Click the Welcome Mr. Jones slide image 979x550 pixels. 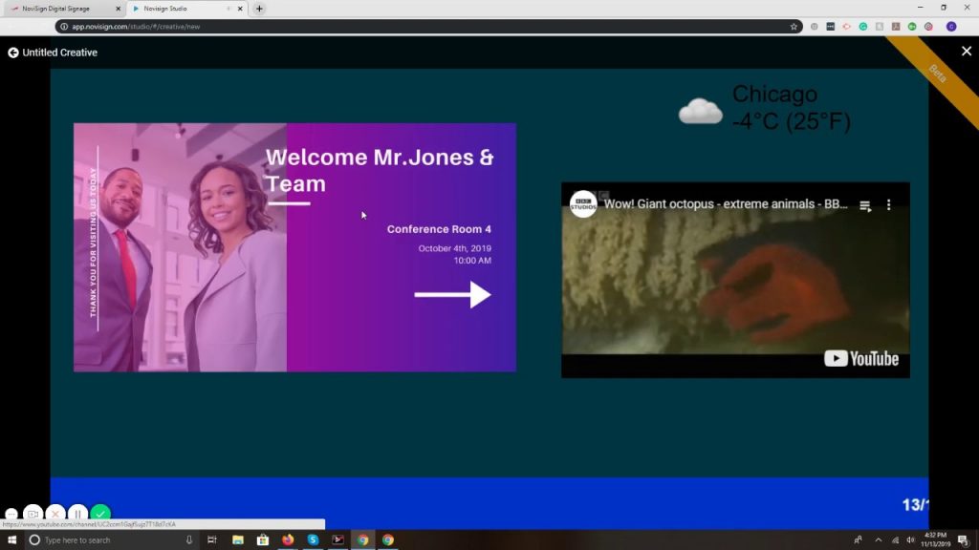pyautogui.click(x=294, y=247)
